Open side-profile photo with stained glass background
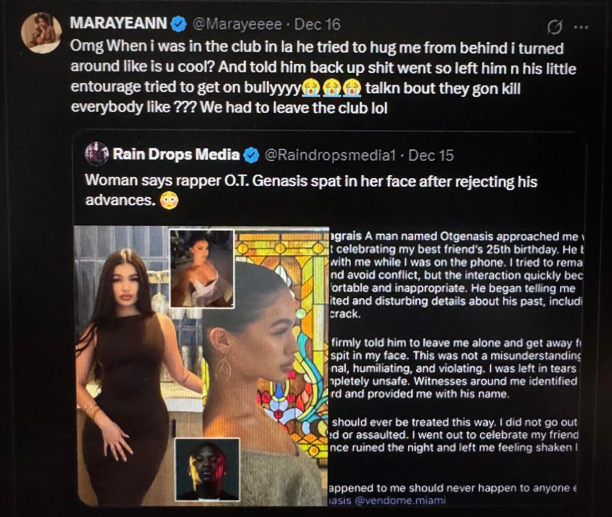Image resolution: width=612 pixels, height=517 pixels. (265, 367)
